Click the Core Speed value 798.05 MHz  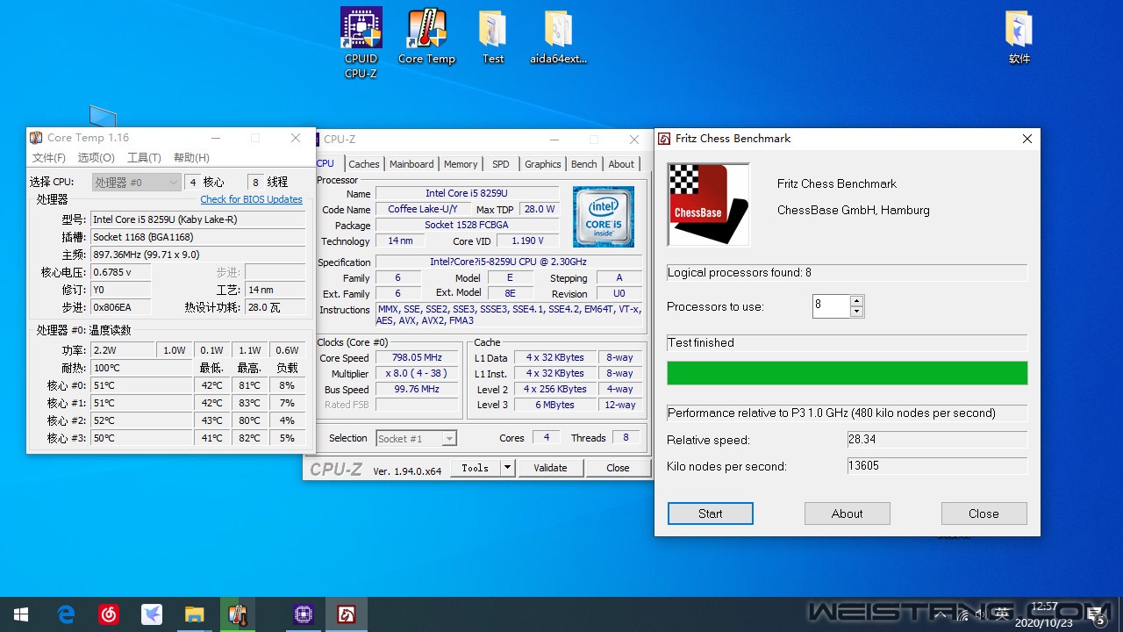[417, 357]
